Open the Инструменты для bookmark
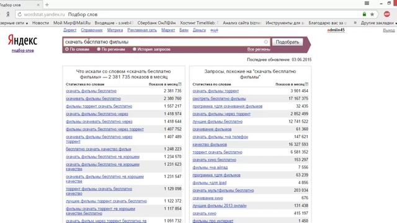This screenshot has width=397, height=223. (285, 23)
